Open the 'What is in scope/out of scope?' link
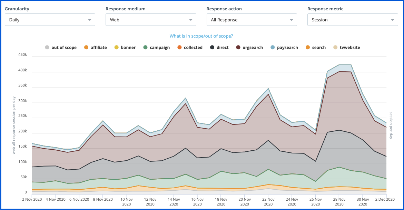The width and height of the screenshot is (404, 210). [x=202, y=36]
